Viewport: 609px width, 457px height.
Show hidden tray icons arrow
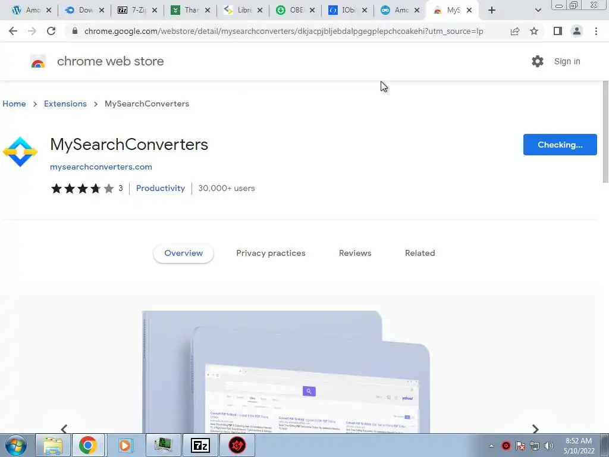491,446
